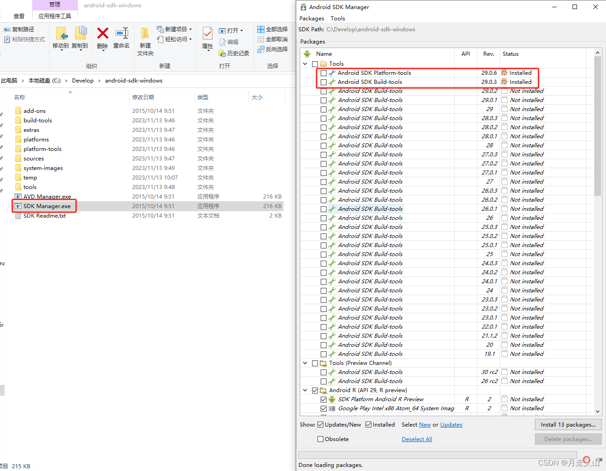Click the Rename icon in Explorer ribbon
Screen dimensions: 606x471
point(121,33)
